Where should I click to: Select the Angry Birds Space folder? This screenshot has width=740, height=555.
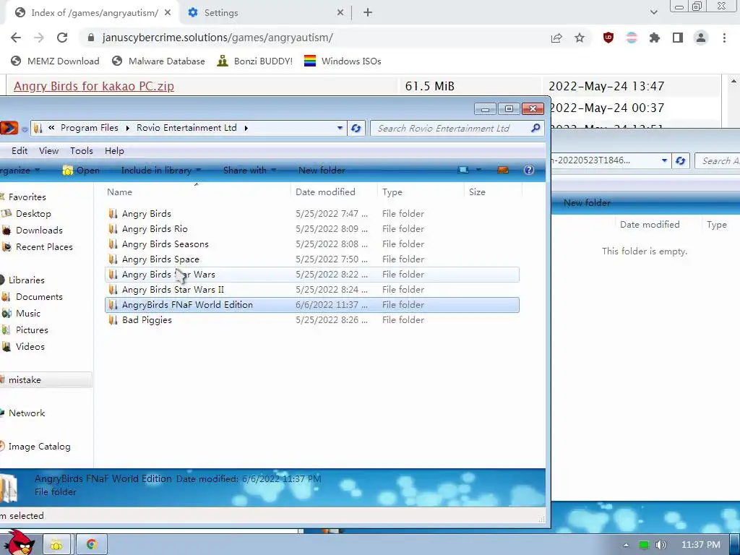point(312,259)
